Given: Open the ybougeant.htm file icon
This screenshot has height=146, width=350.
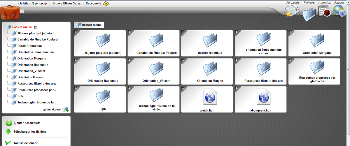Looking at the screenshot, I should click(264, 97).
